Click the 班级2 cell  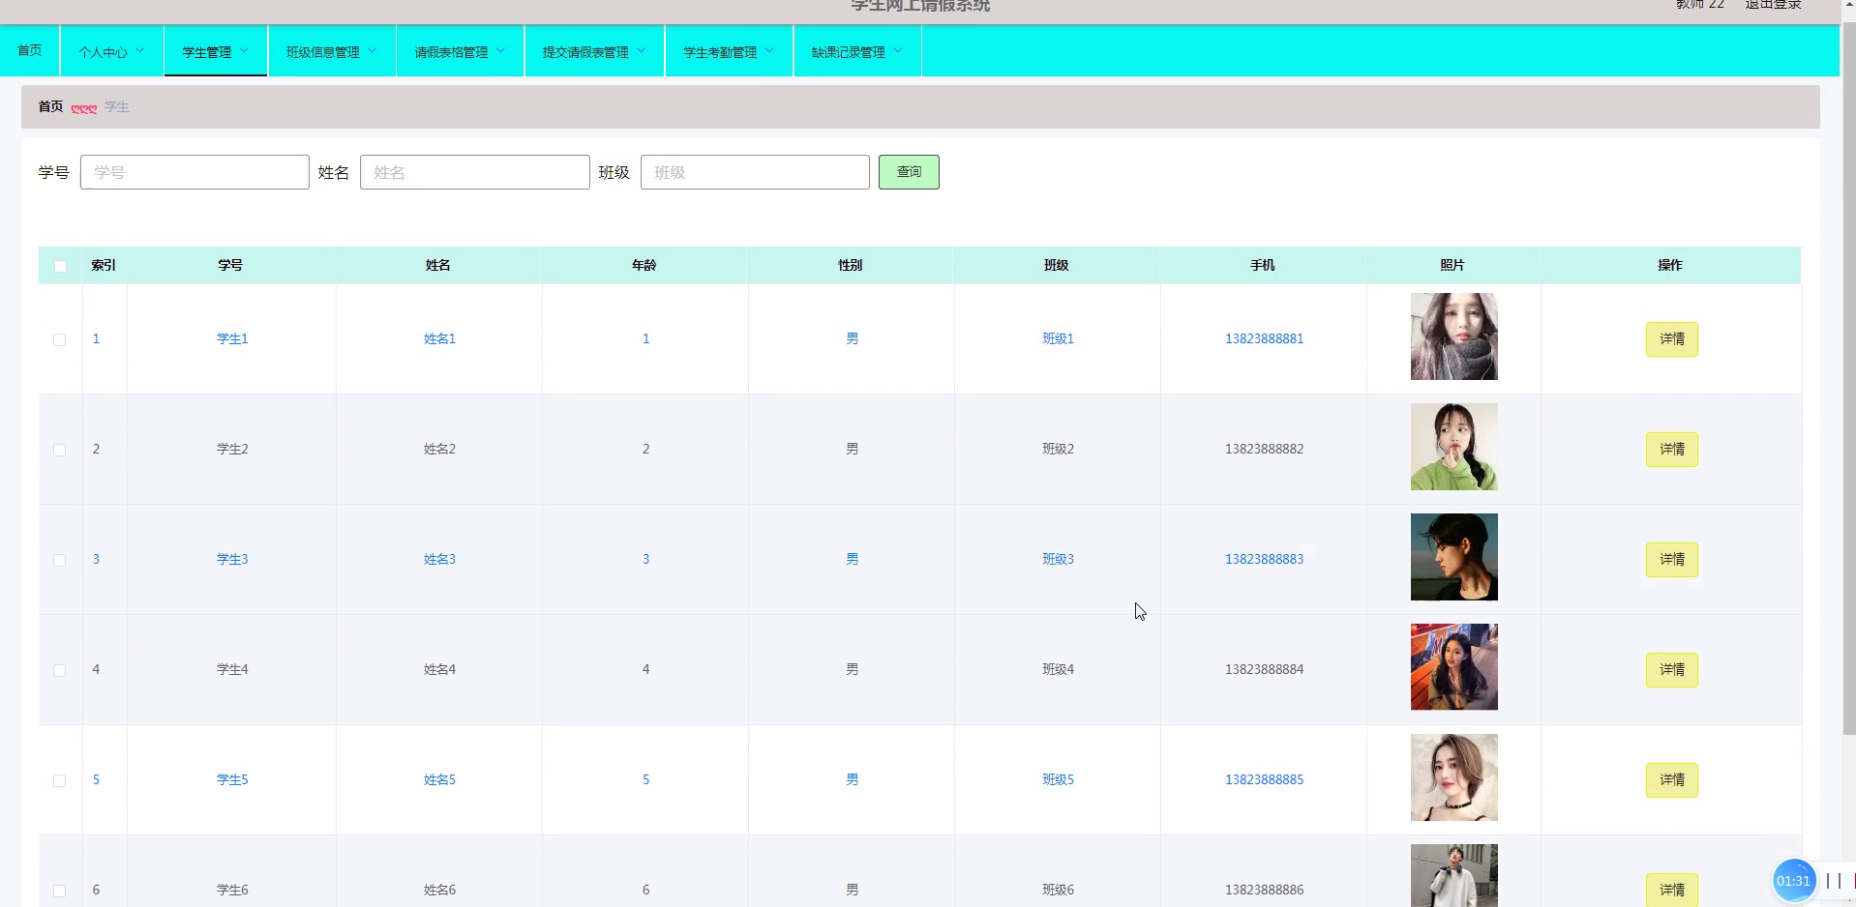pos(1058,449)
